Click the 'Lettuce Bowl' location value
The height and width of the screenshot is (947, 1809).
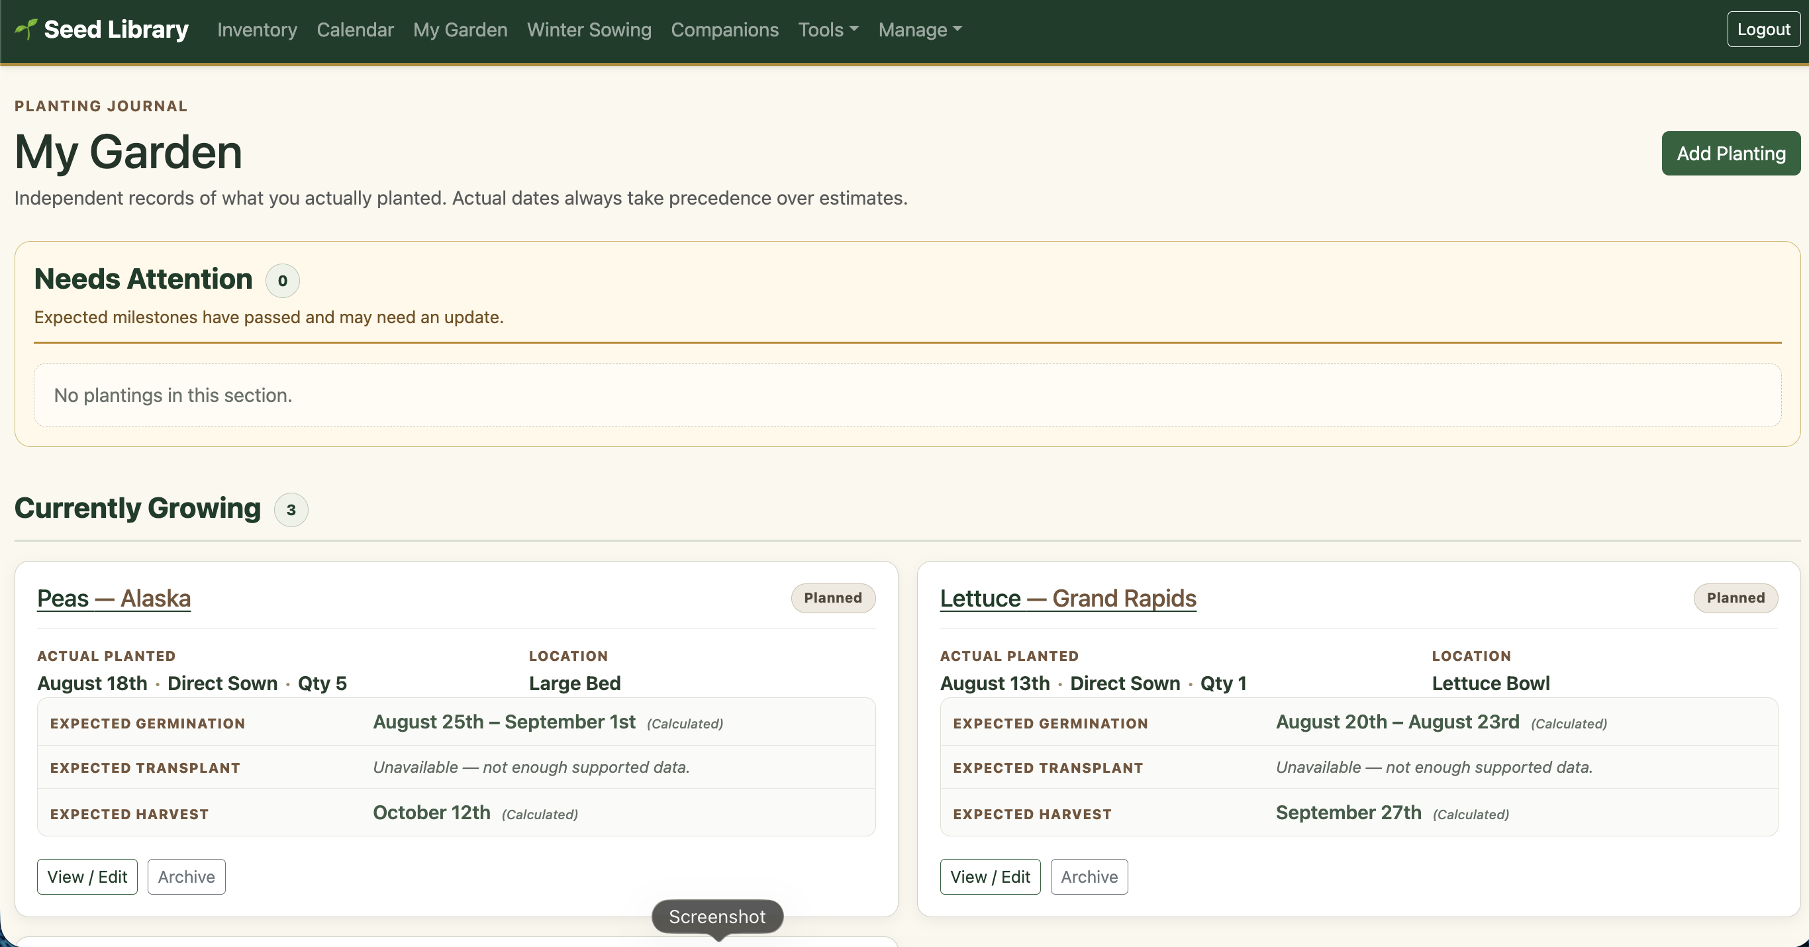click(x=1491, y=683)
